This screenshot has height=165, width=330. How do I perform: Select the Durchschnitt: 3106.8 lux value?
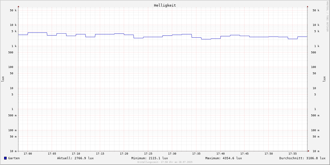[x=302, y=158]
